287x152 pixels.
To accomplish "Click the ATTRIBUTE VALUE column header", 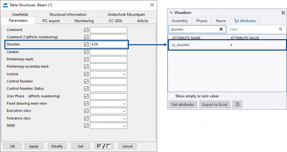I will click(245, 38).
